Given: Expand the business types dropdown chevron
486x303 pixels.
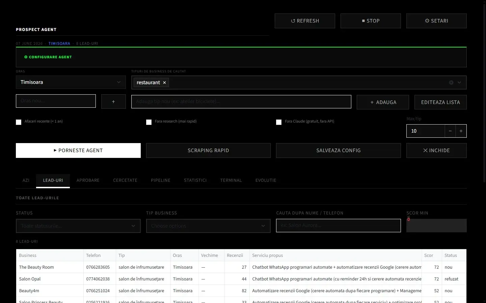Looking at the screenshot, I should click(459, 82).
